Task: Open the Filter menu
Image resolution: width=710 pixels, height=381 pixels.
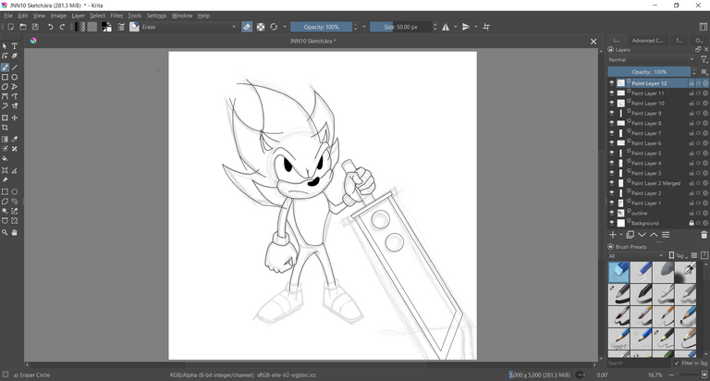Action: (x=116, y=16)
